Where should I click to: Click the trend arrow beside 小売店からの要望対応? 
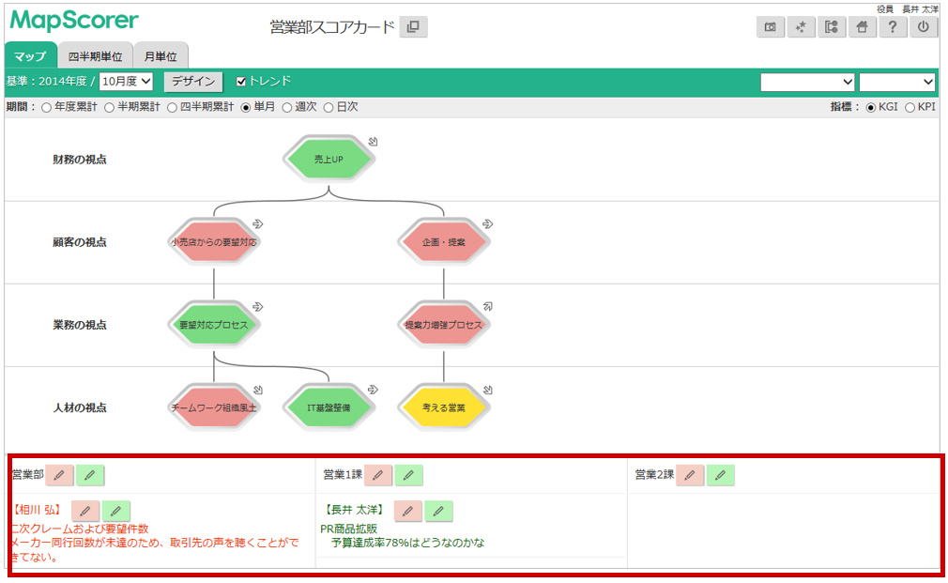coord(258,224)
